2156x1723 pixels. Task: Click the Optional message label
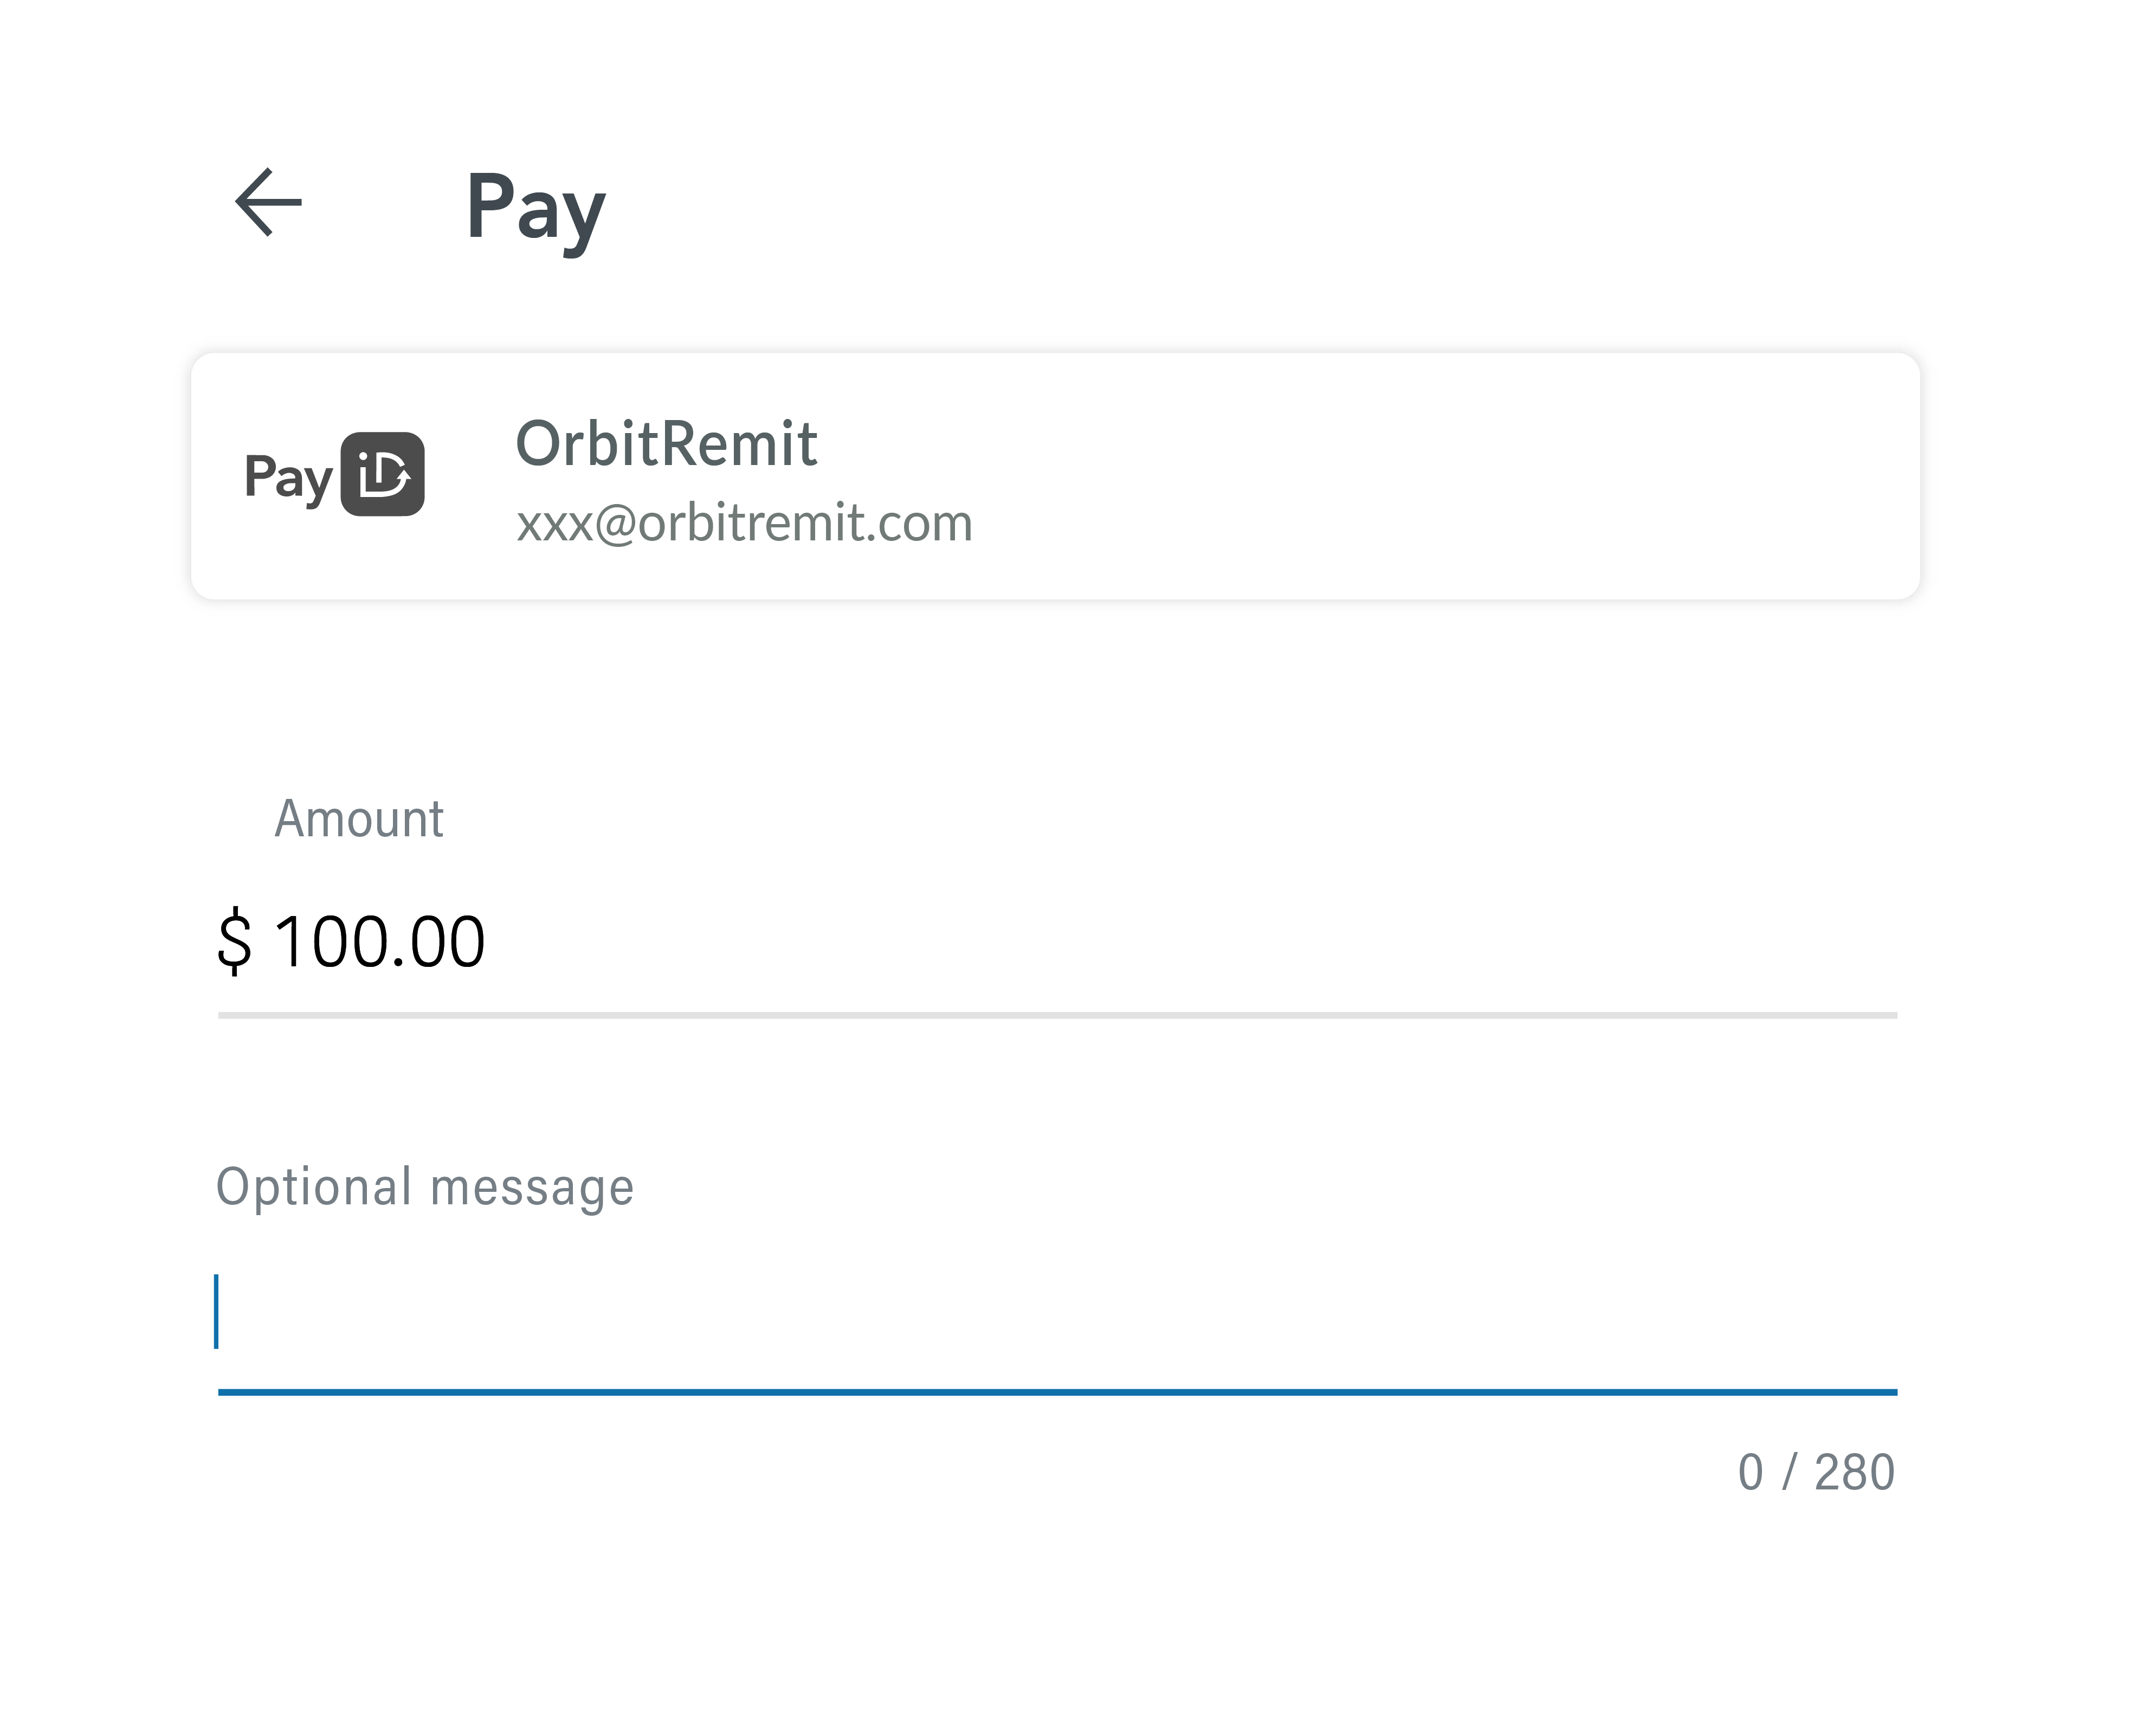[425, 1187]
